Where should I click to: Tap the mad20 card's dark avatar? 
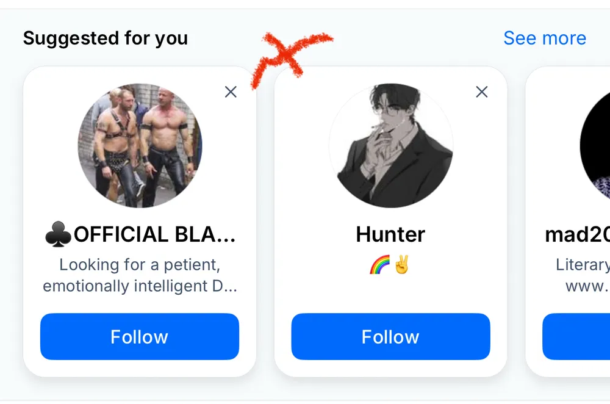coord(597,146)
